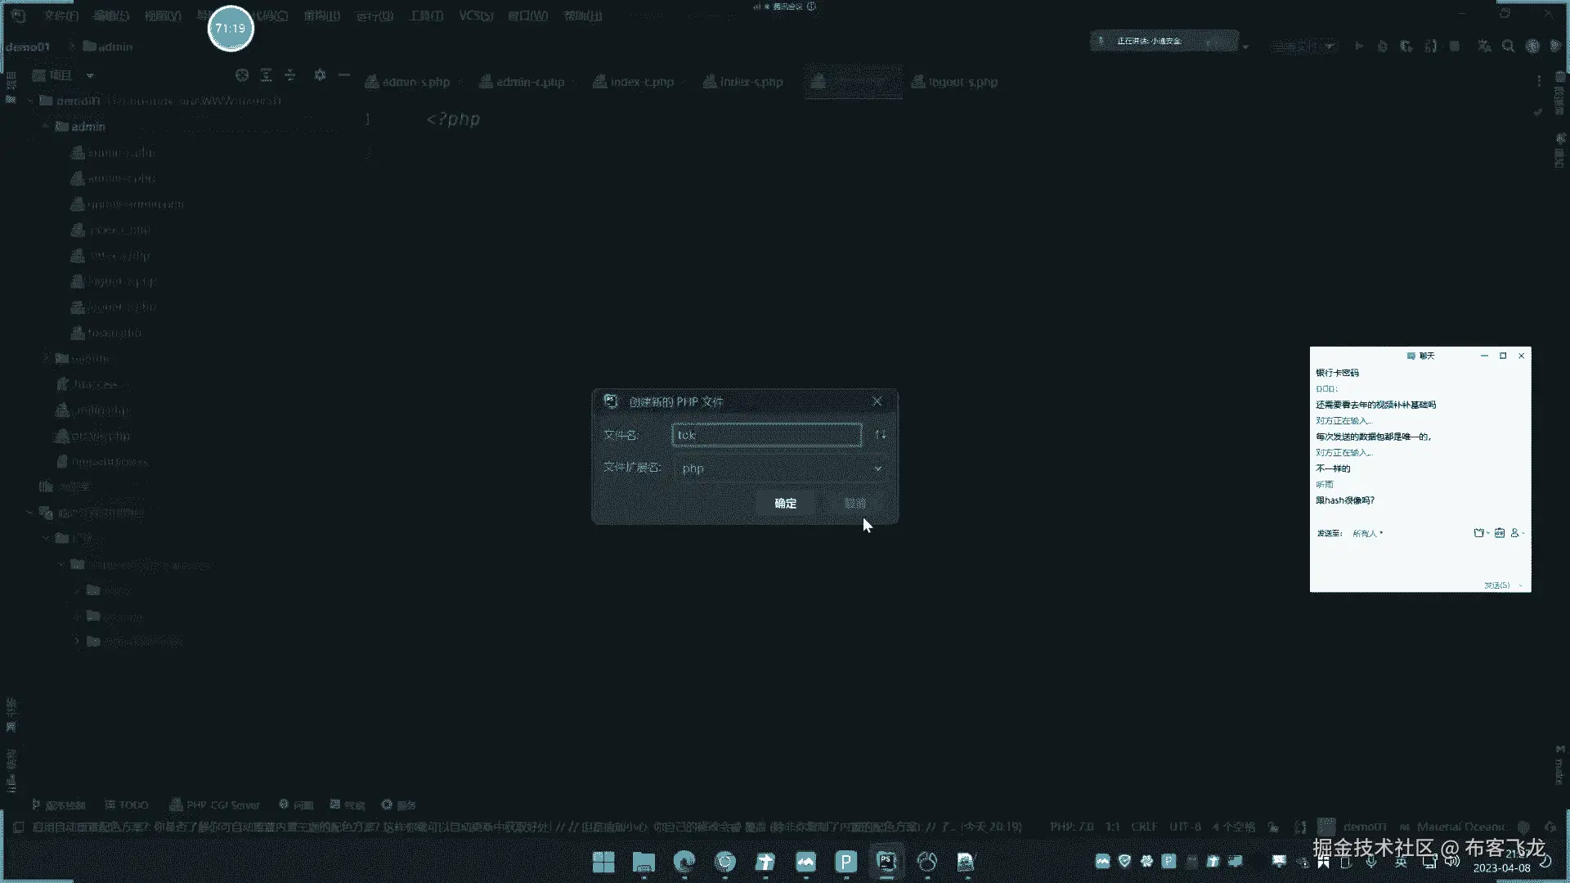Hide the Project panel with minus icon
Viewport: 1570px width, 883px height.
tap(344, 75)
